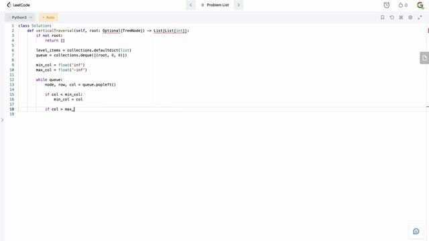
Task: Click 'level_items' variable on line 6
Action: click(x=48, y=50)
